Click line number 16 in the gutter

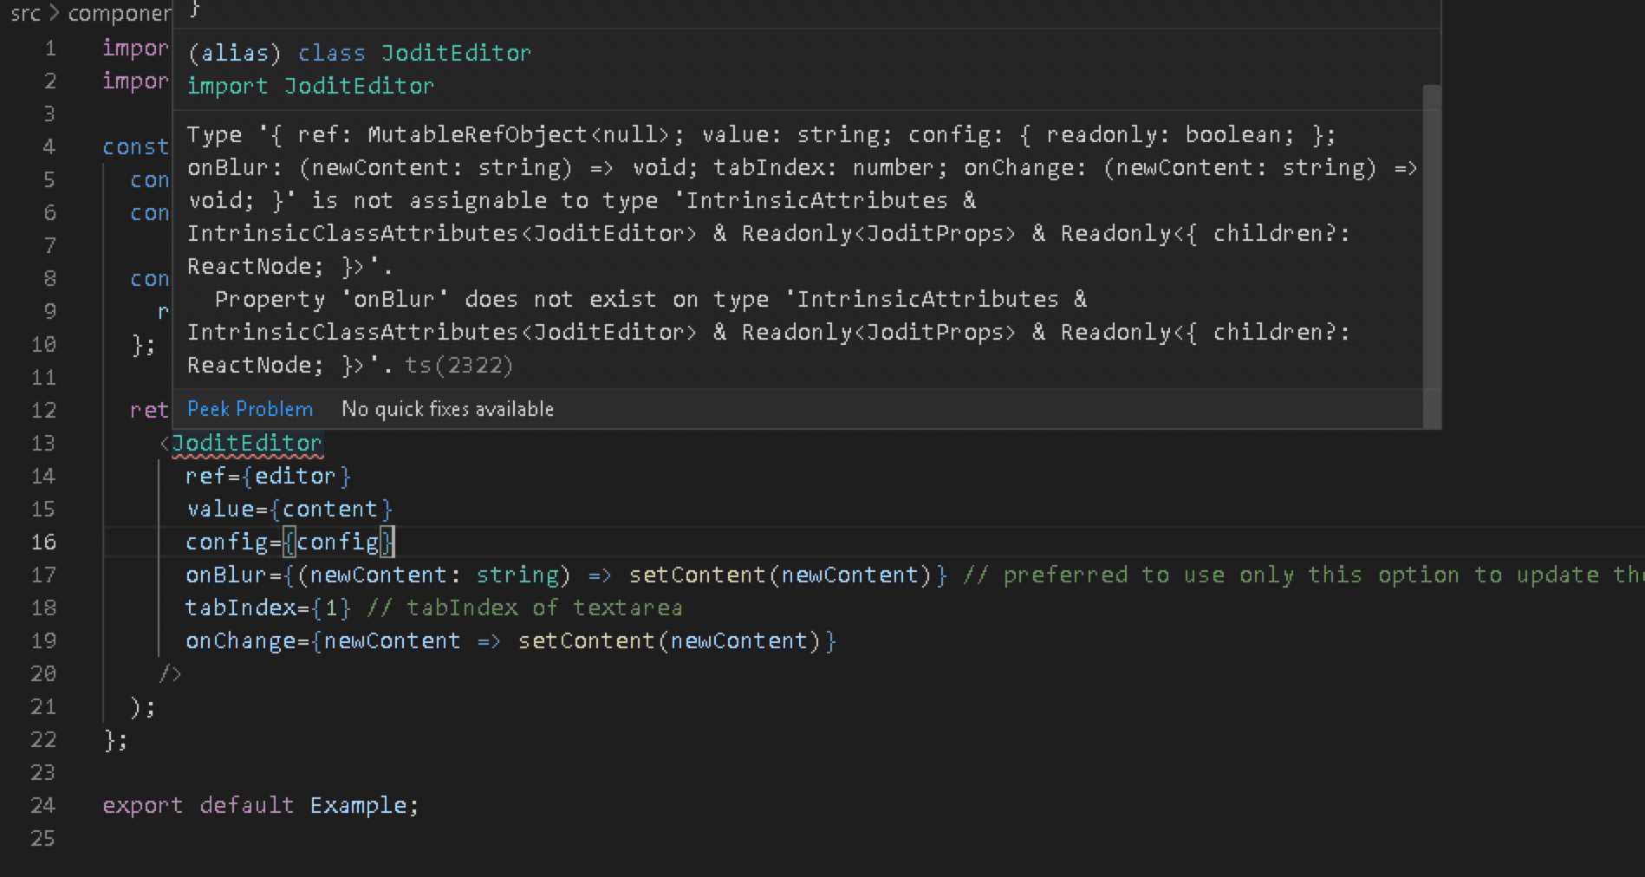(43, 542)
